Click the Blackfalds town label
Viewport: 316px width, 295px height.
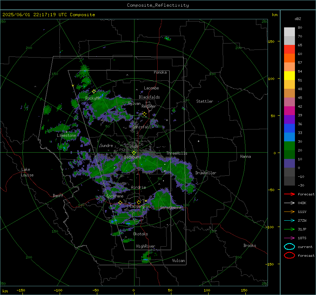point(149,97)
